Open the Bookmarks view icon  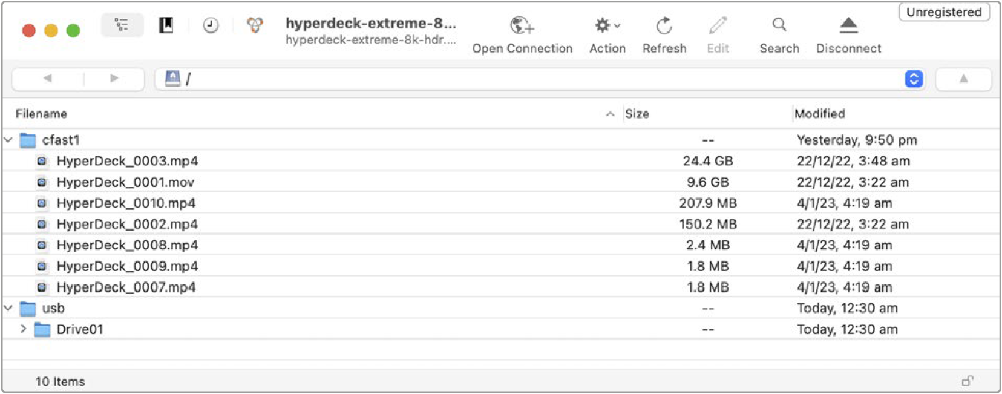166,25
